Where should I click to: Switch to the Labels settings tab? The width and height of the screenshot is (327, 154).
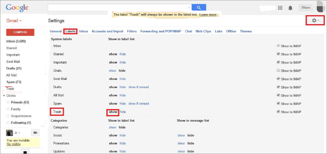coord(71,31)
